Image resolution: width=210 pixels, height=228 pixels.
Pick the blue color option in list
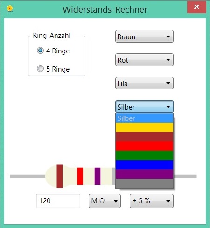pos(144,165)
